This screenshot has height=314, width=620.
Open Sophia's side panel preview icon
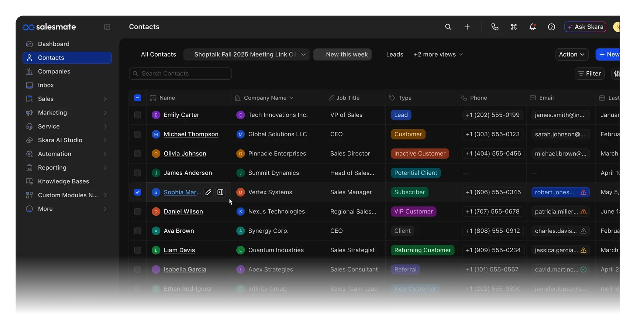tap(220, 192)
